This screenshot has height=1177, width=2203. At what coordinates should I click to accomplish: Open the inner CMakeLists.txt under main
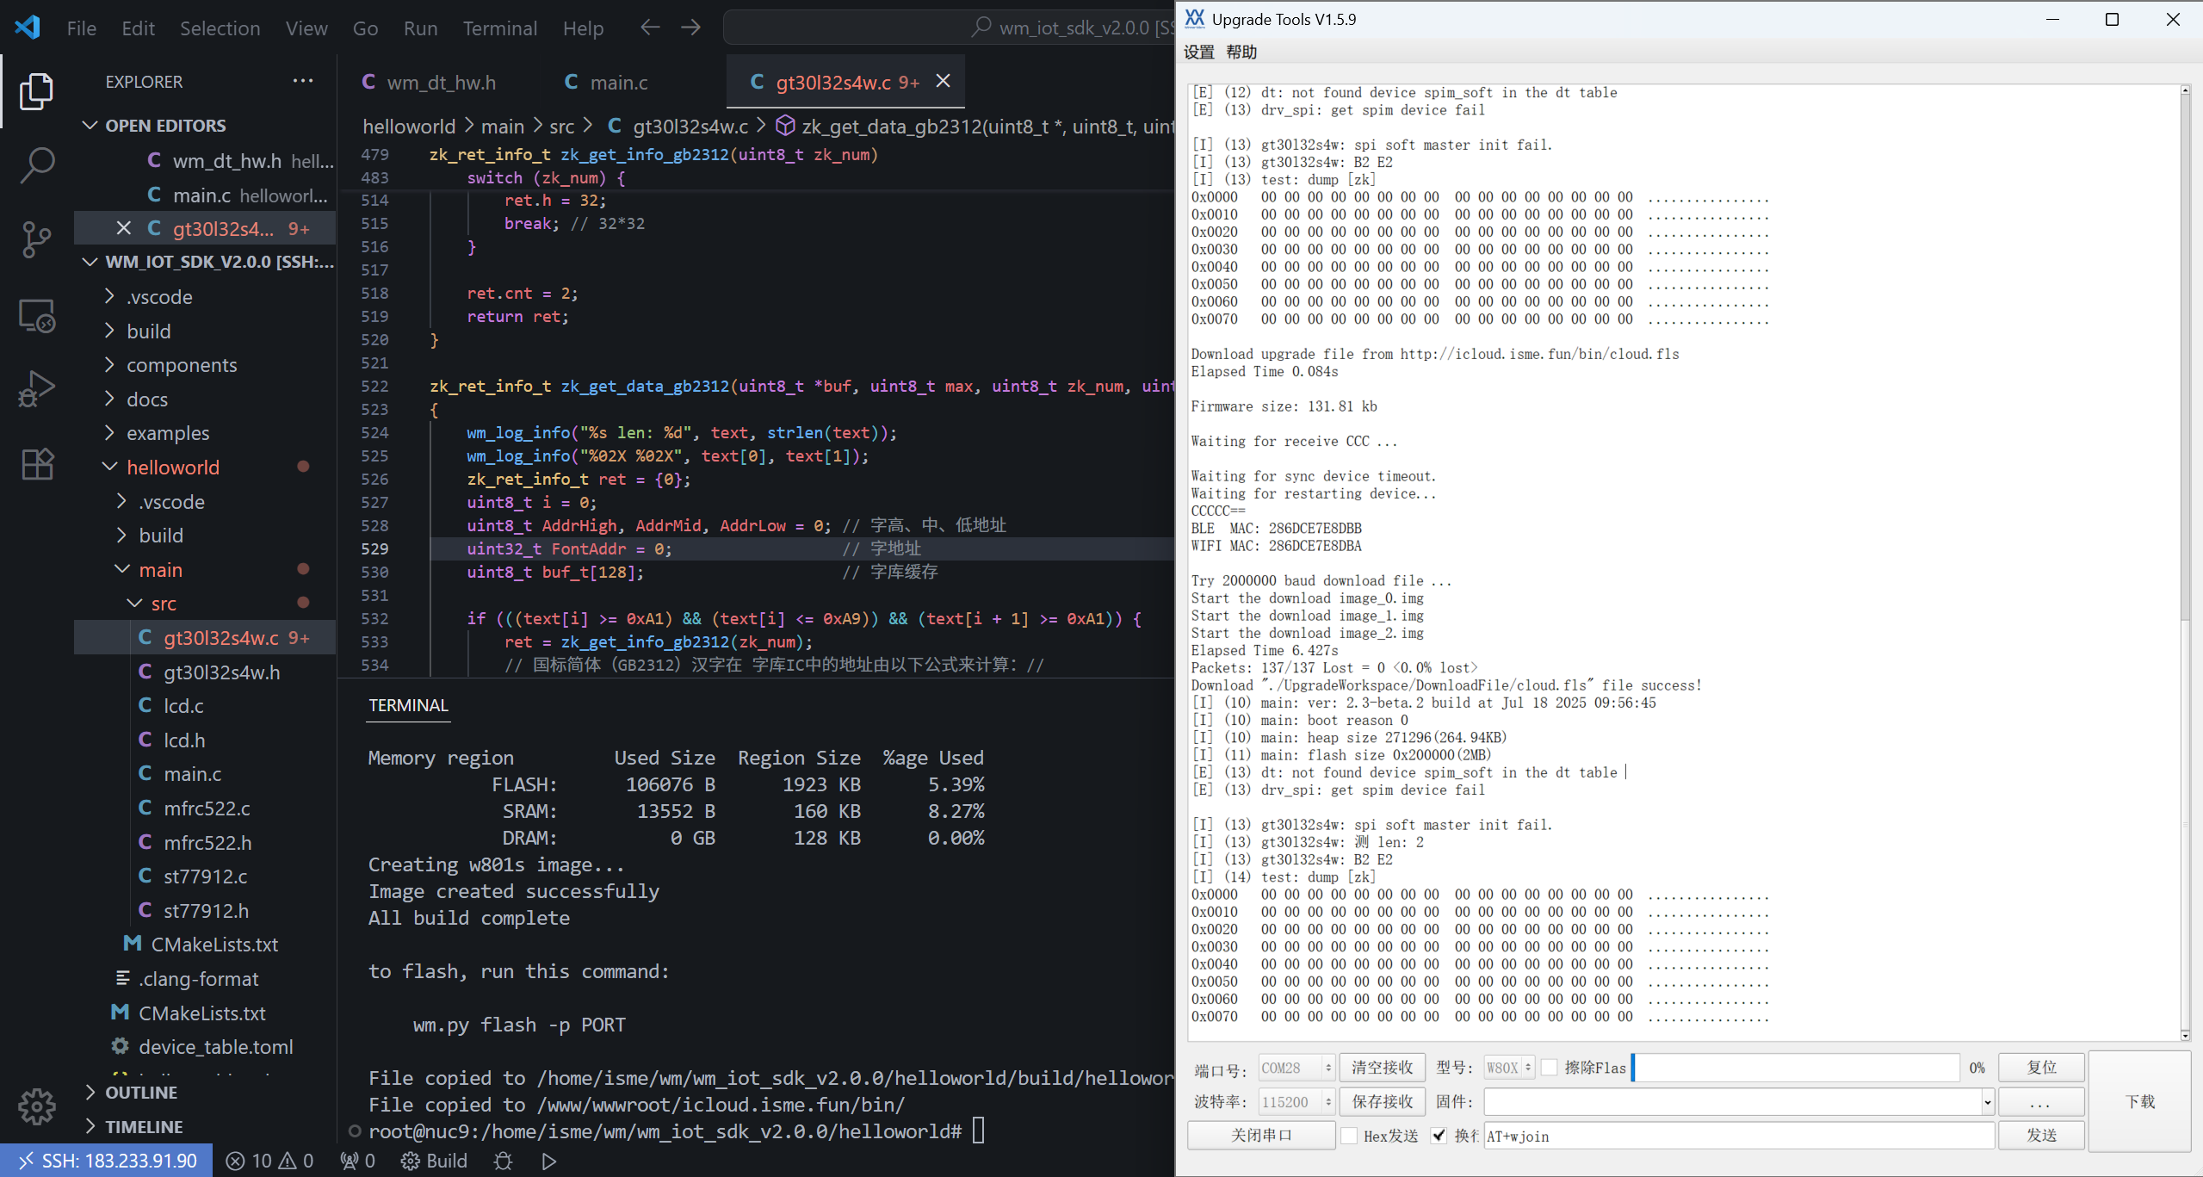click(x=214, y=945)
